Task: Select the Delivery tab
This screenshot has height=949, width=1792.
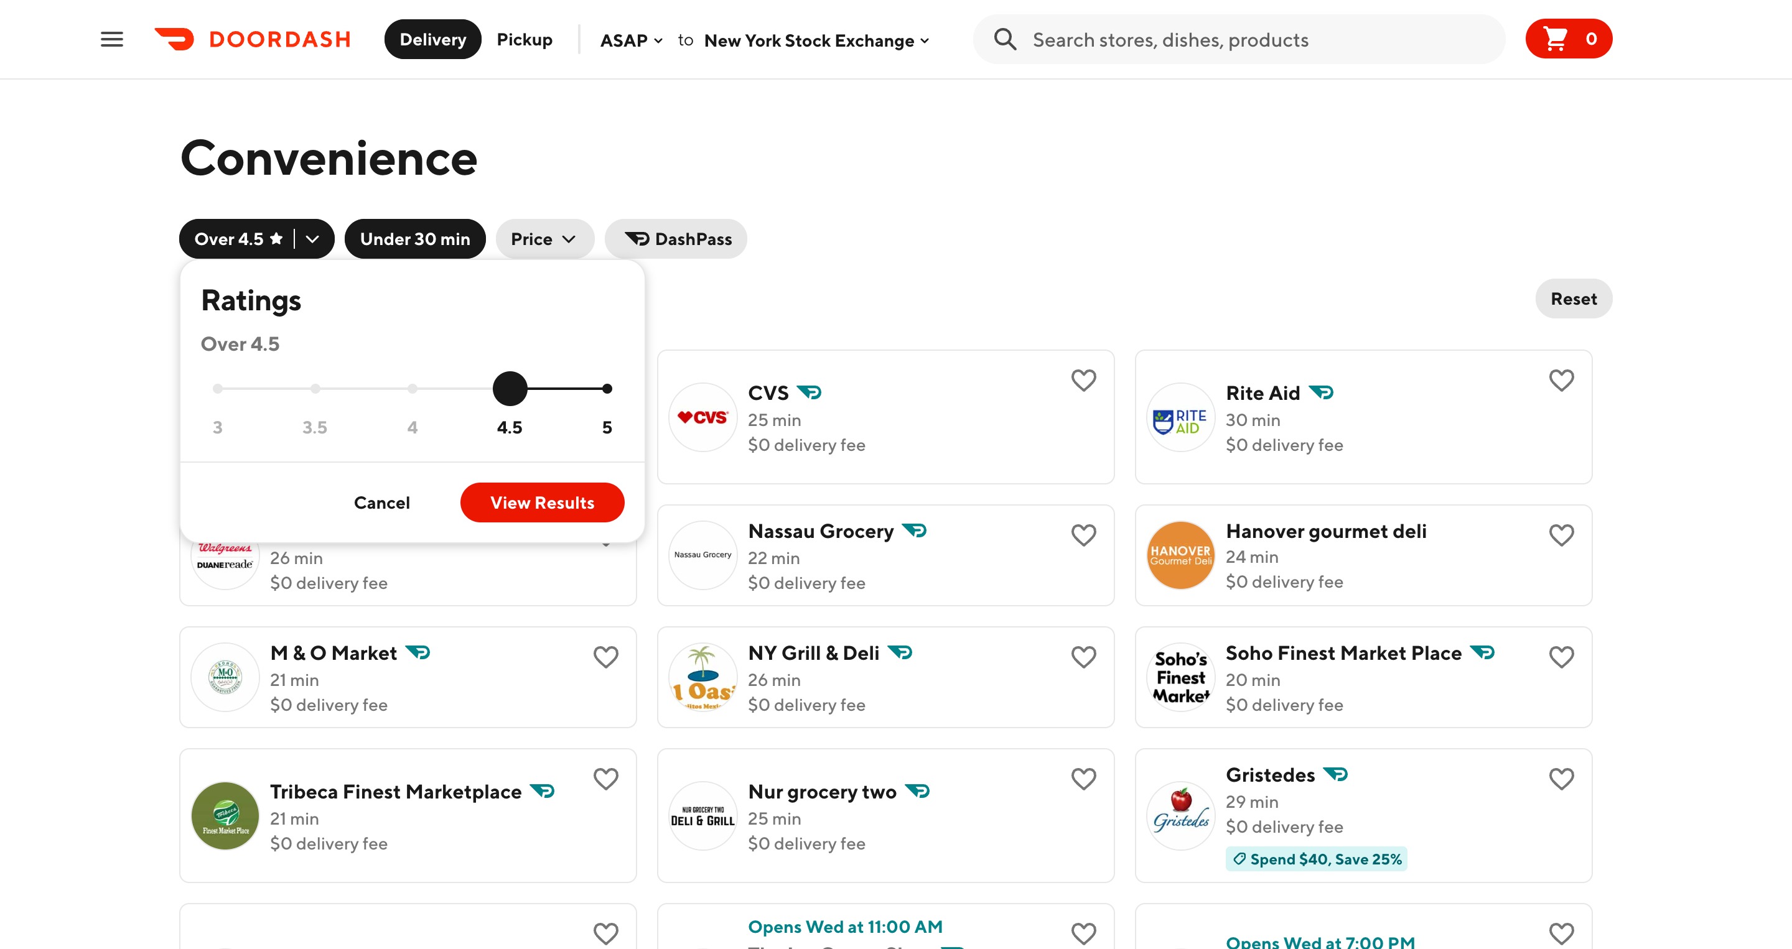Action: point(432,40)
